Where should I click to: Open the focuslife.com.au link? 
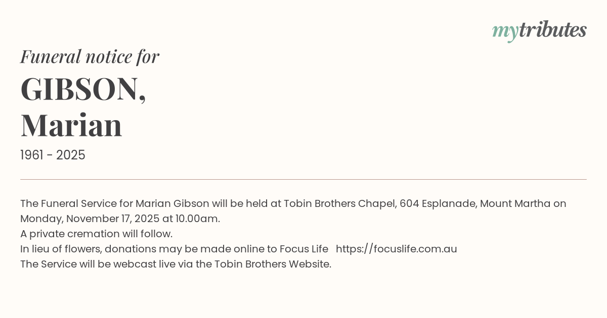(x=396, y=249)
